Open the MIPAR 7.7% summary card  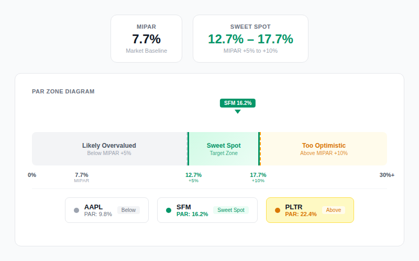point(147,39)
